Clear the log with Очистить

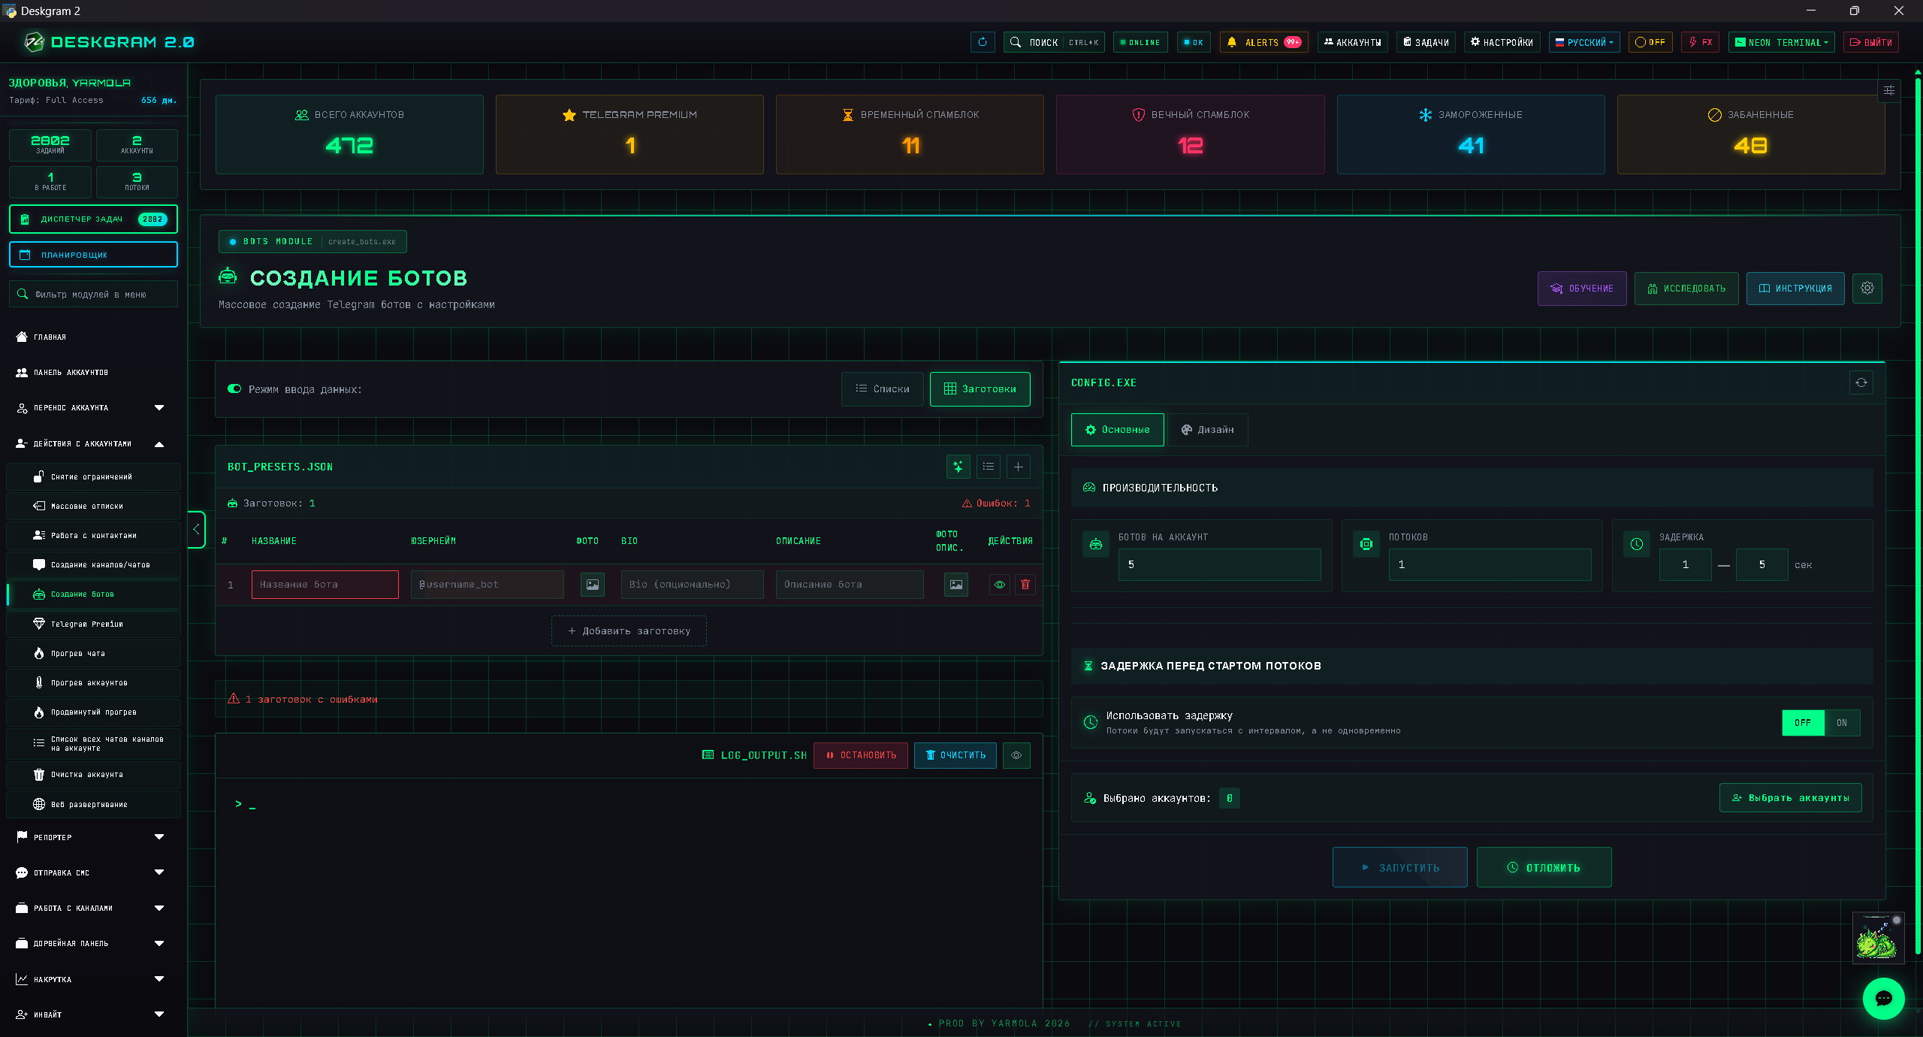(955, 755)
